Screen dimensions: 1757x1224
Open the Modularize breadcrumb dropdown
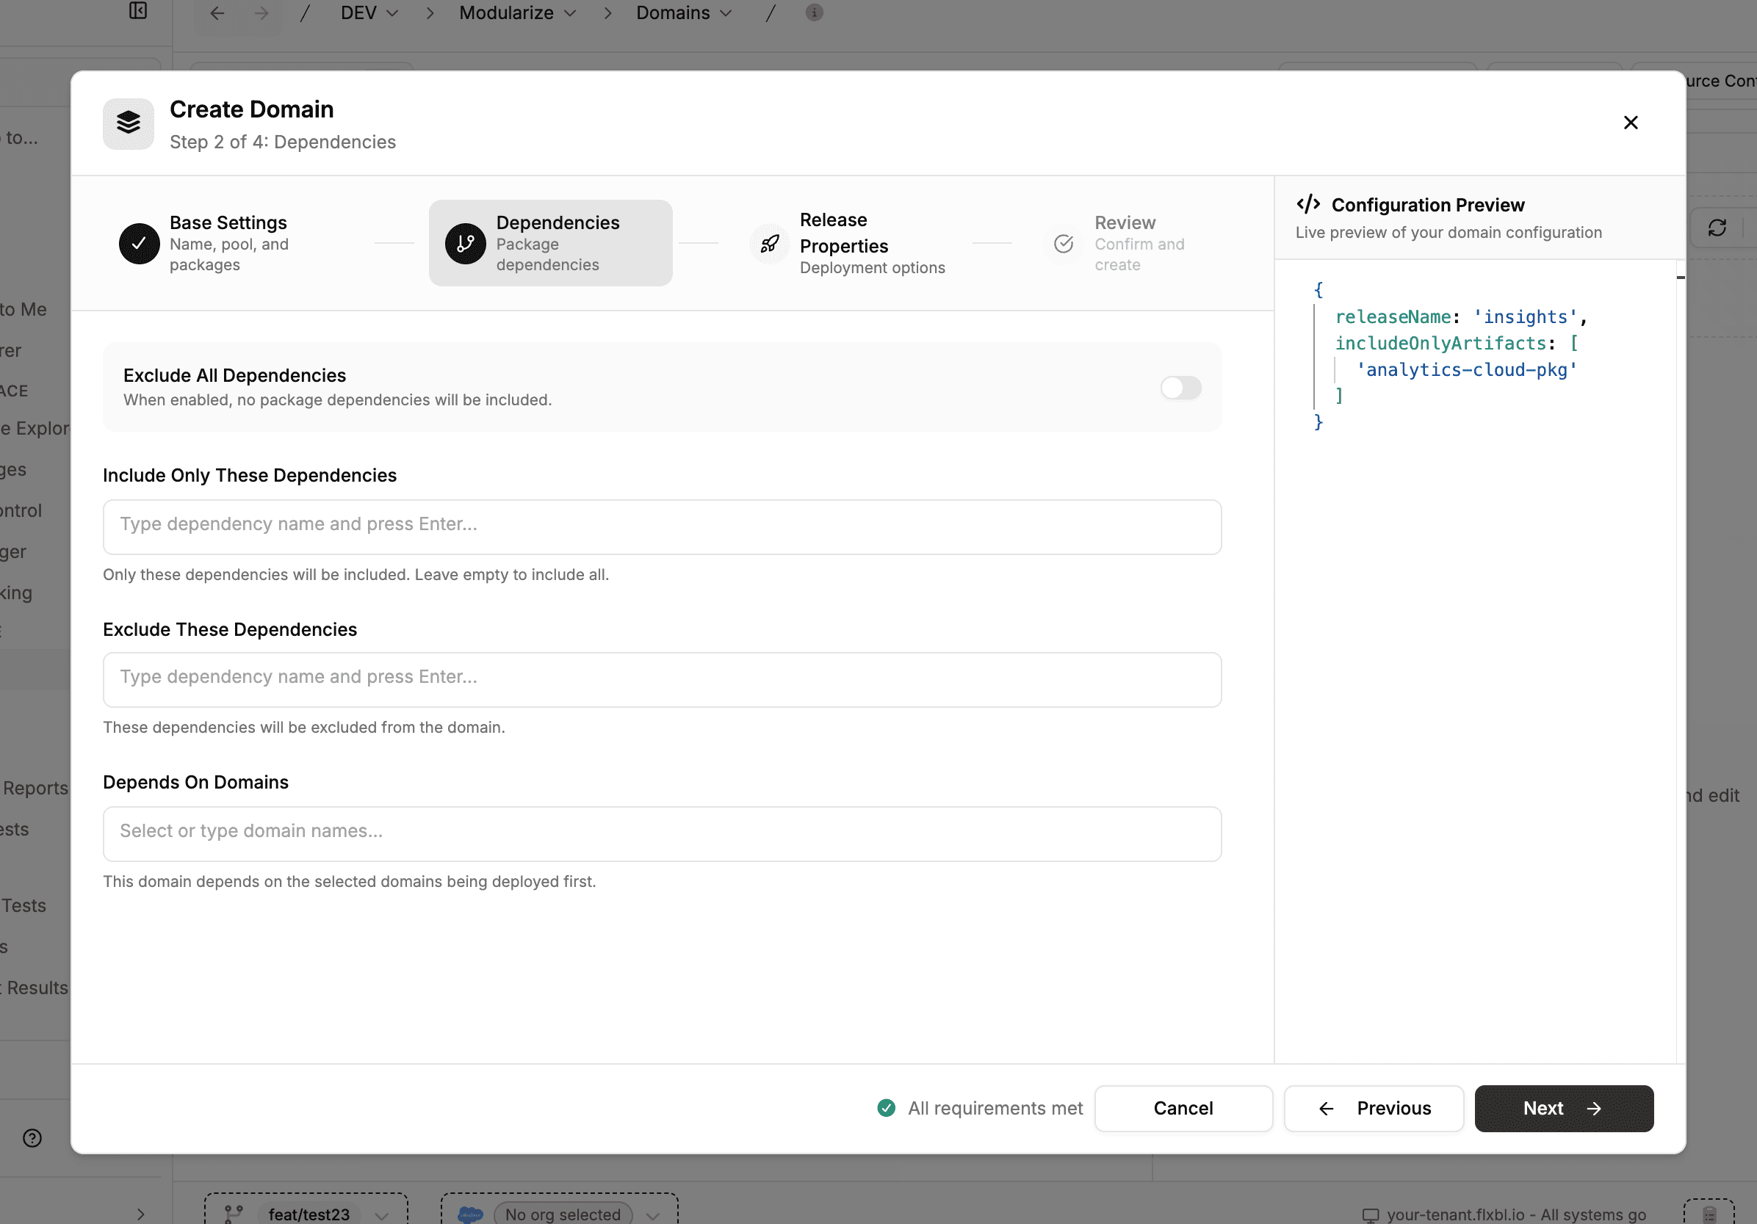coord(517,13)
